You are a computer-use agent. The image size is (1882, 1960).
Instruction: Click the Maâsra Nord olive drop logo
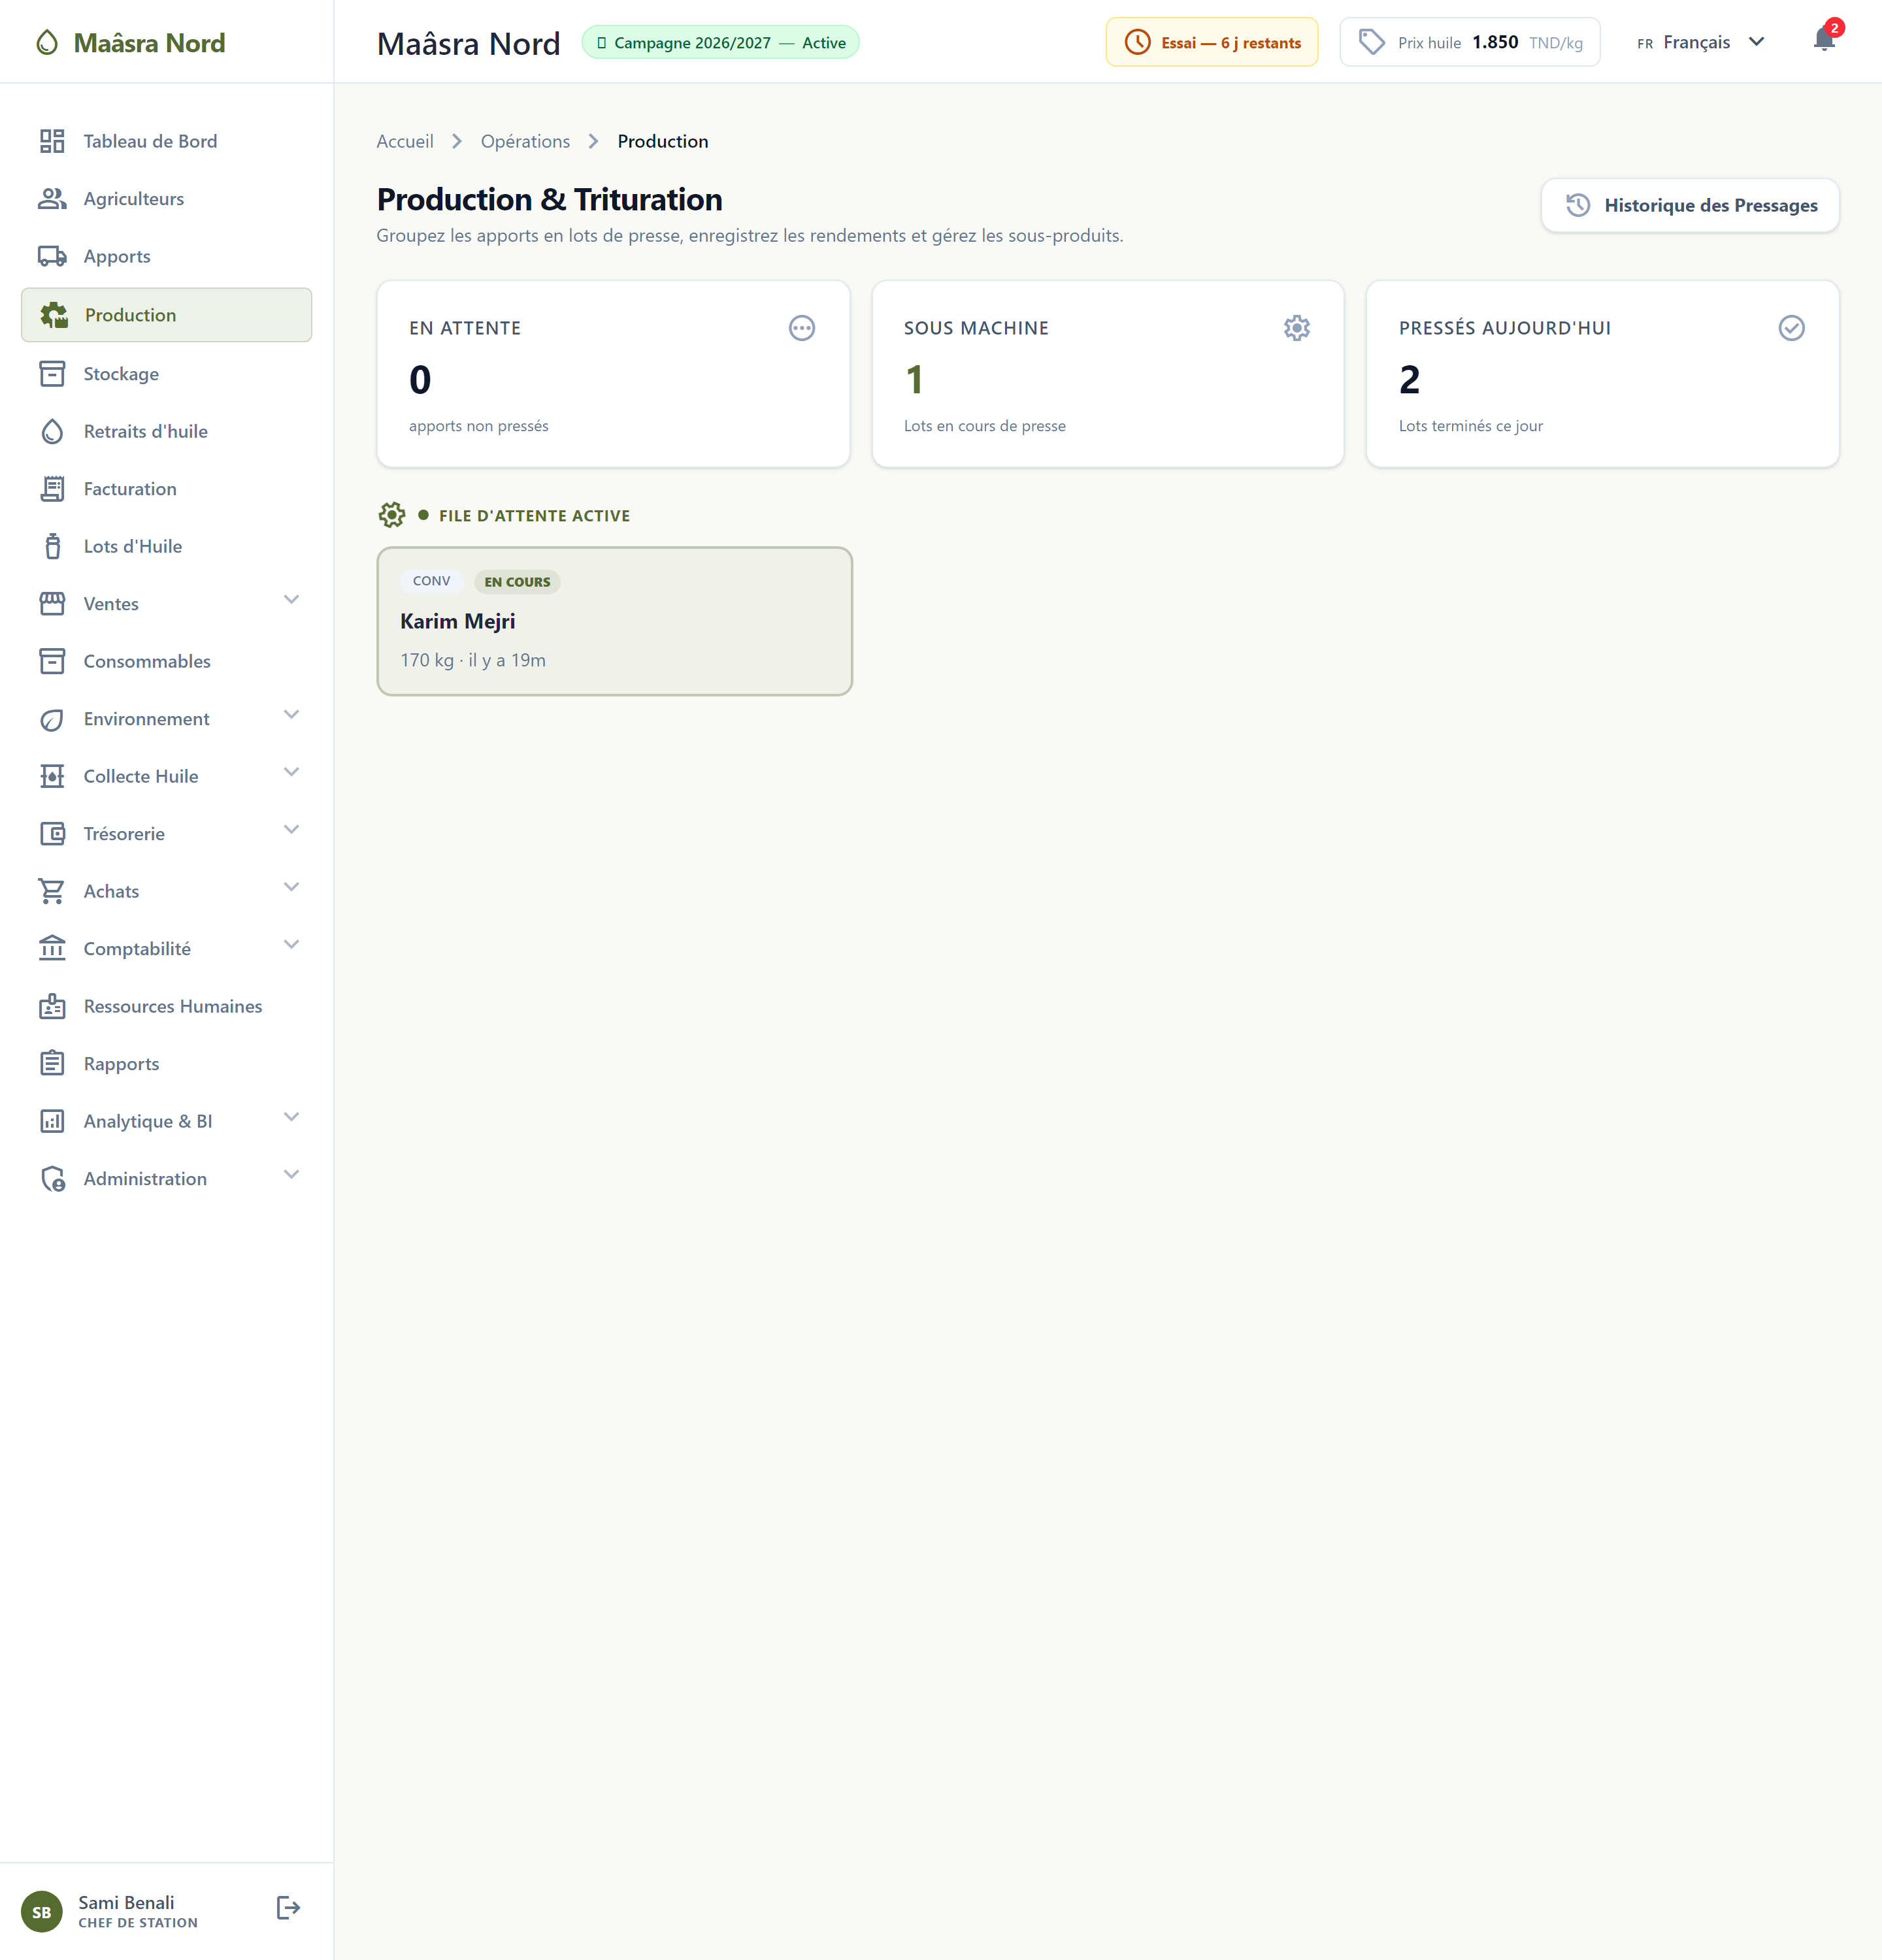47,43
